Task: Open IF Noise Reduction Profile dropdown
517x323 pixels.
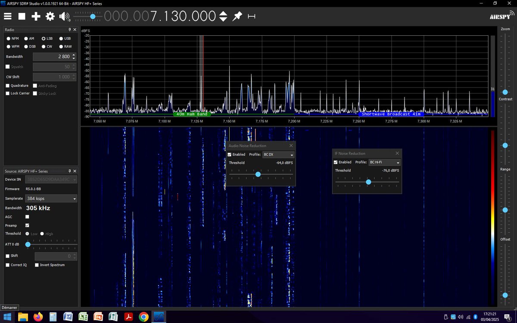Action: [x=385, y=162]
